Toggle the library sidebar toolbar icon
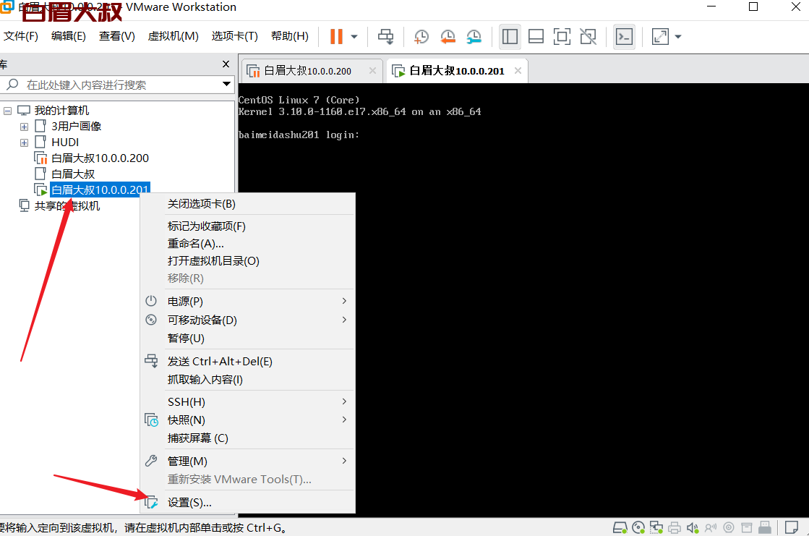Screen dimensions: 809x536 (x=510, y=37)
